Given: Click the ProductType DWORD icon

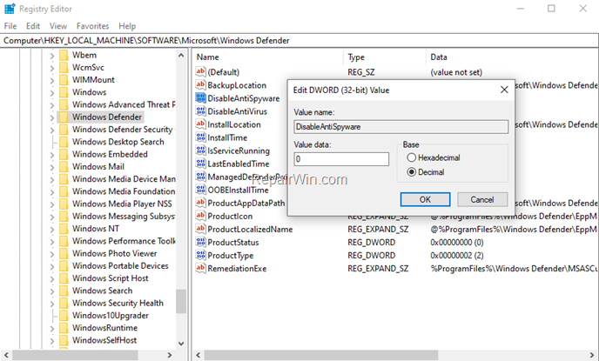Looking at the screenshot, I should point(200,255).
